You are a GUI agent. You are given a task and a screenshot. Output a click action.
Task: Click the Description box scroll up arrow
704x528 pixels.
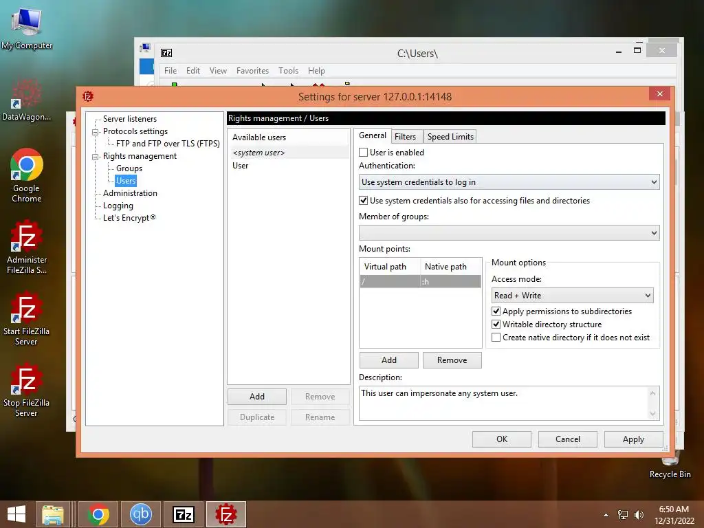[653, 393]
